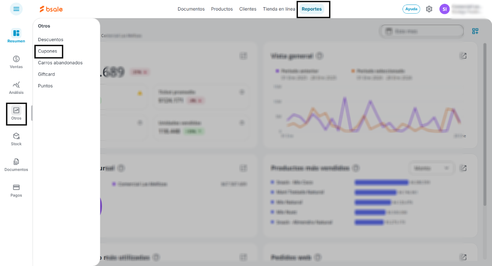Click the add widget grid icon
This screenshot has width=492, height=266.
point(475,31)
